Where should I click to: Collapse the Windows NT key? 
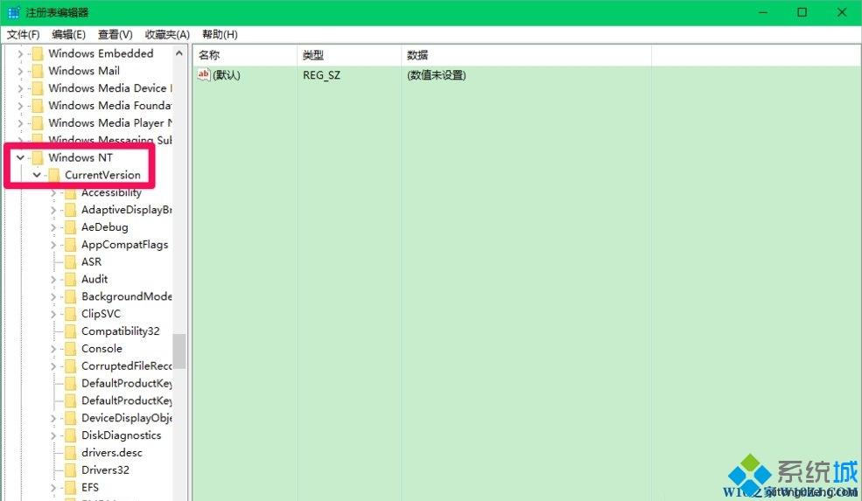(20, 157)
